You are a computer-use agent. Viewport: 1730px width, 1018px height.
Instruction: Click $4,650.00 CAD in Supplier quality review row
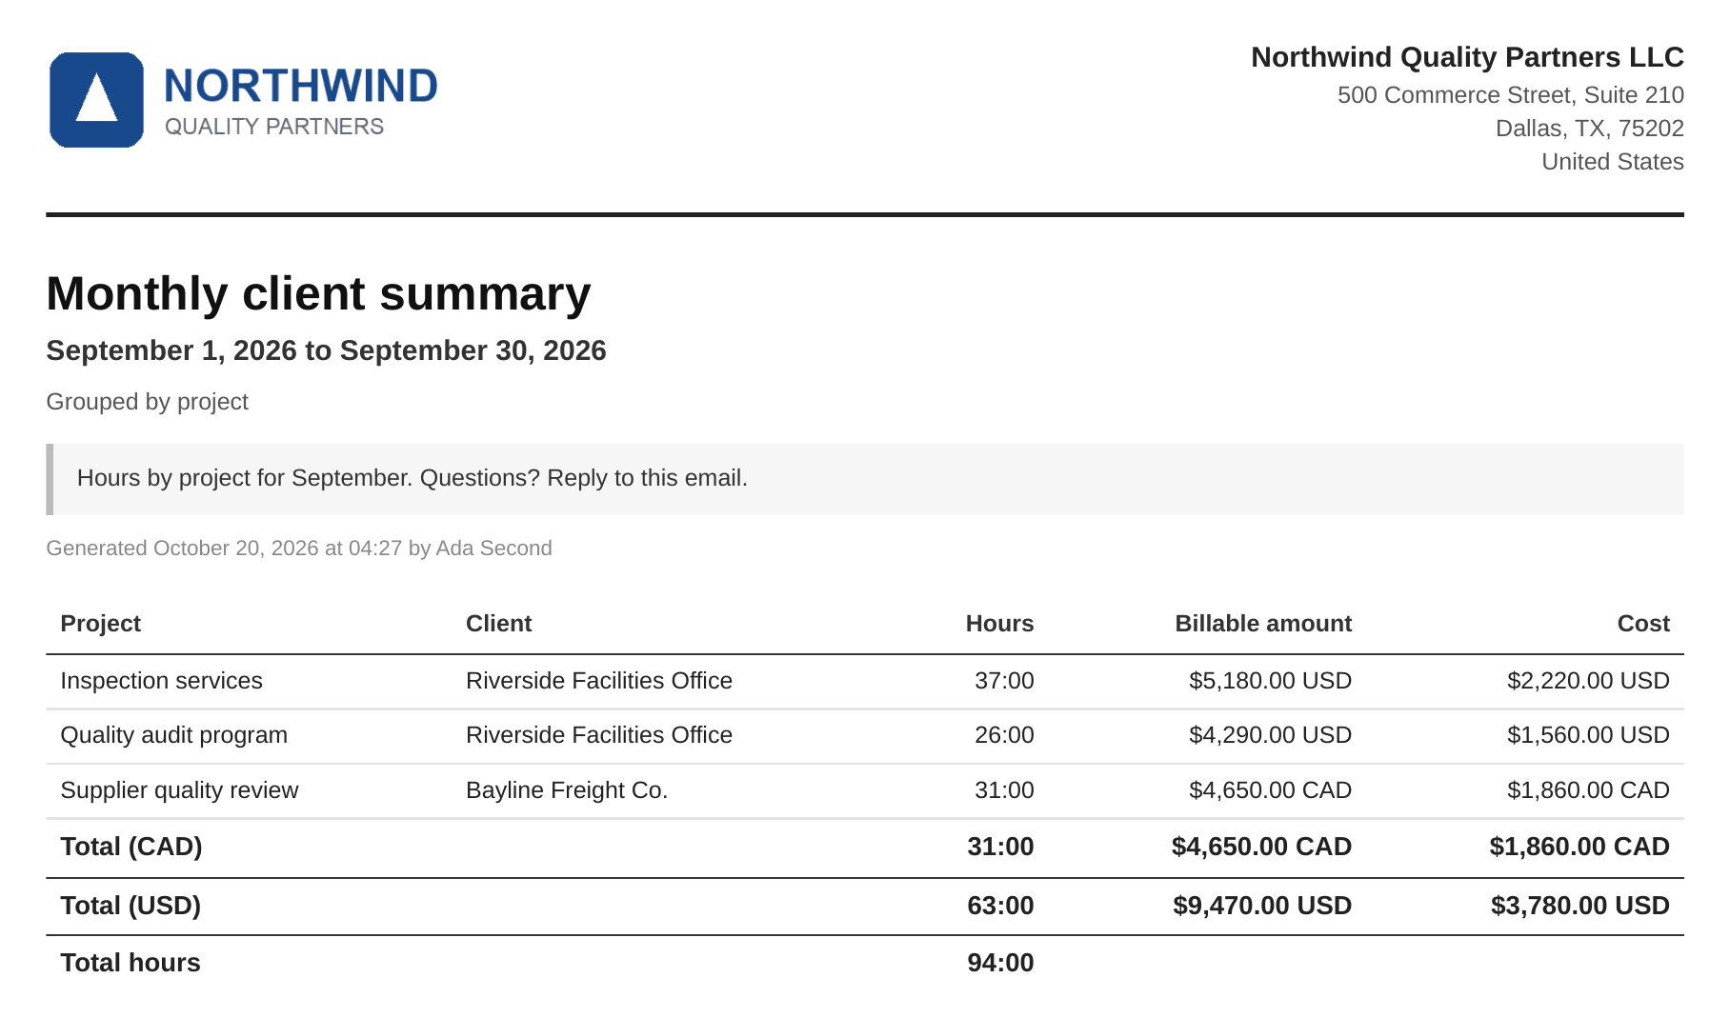1271,790
